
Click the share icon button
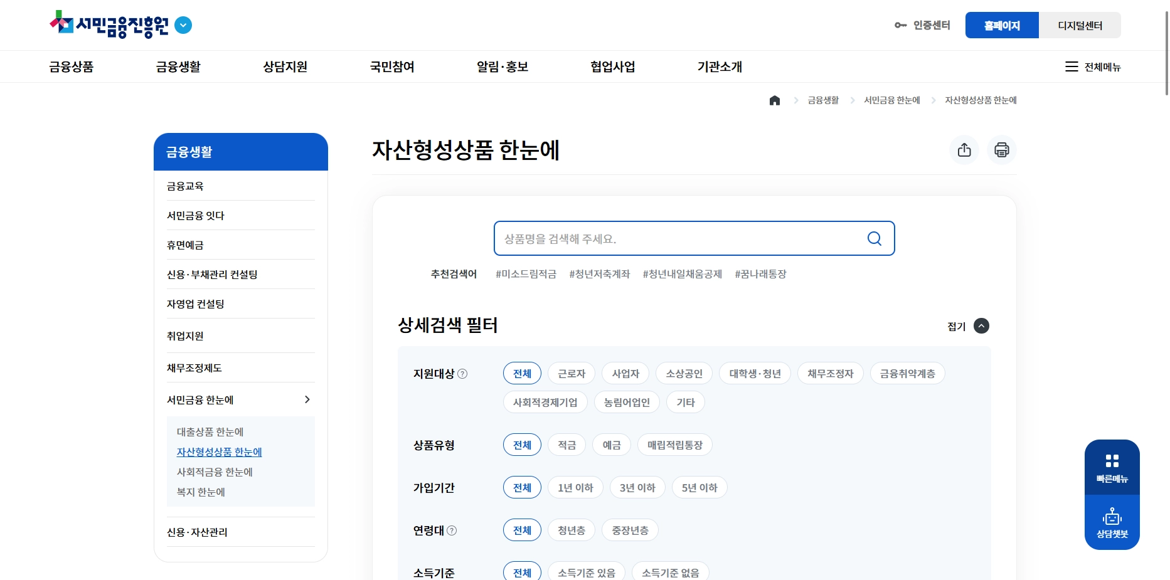pyautogui.click(x=964, y=150)
